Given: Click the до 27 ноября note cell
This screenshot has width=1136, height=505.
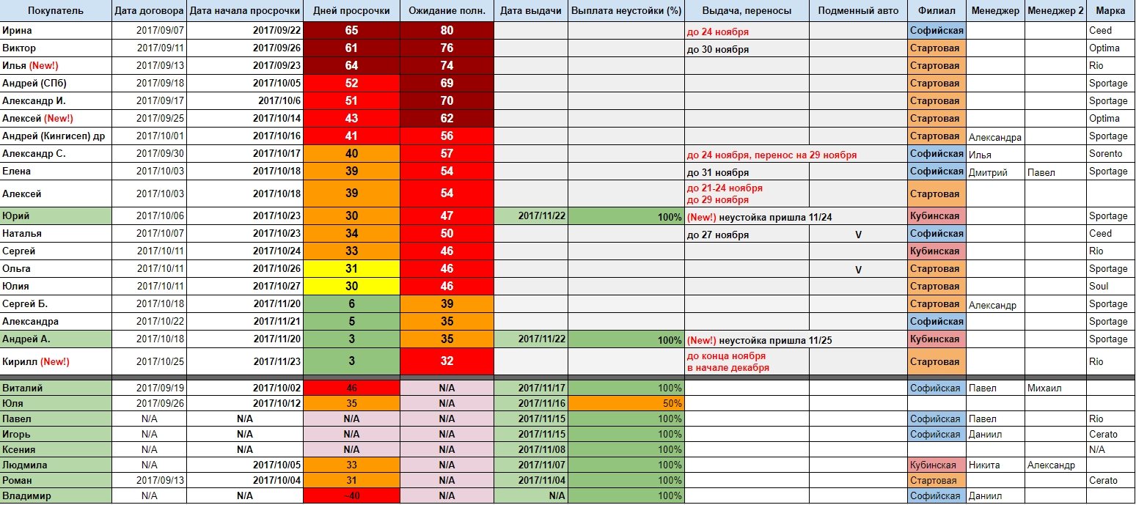Looking at the screenshot, I should tap(747, 235).
